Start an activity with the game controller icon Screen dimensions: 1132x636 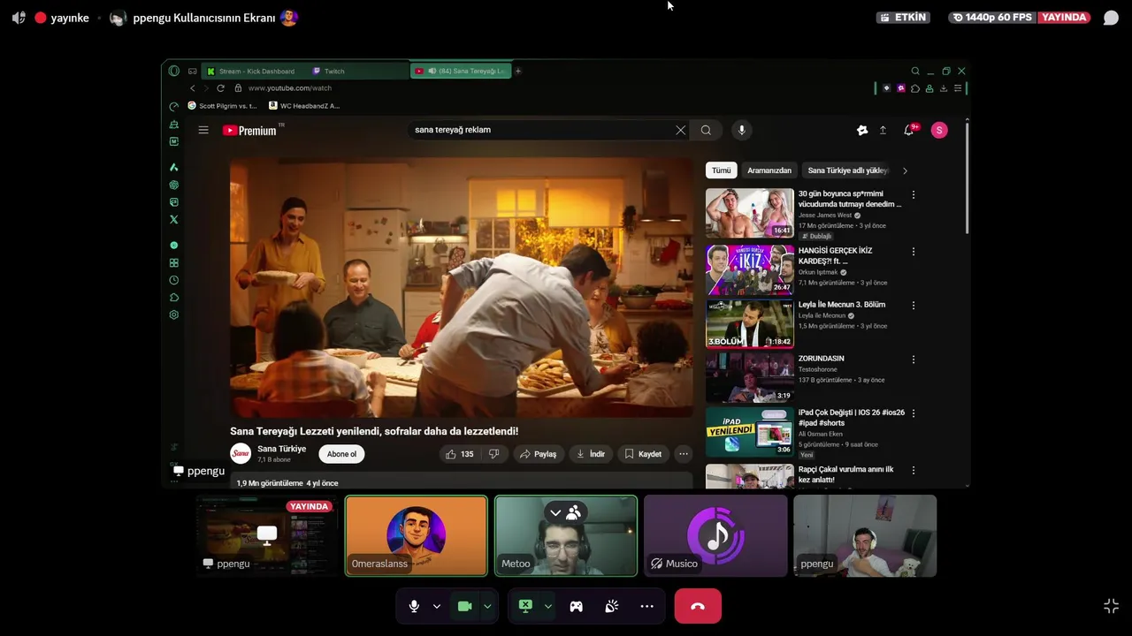576,606
